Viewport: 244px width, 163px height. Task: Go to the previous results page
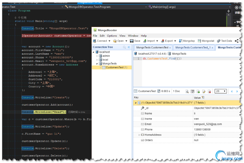tap(232, 91)
